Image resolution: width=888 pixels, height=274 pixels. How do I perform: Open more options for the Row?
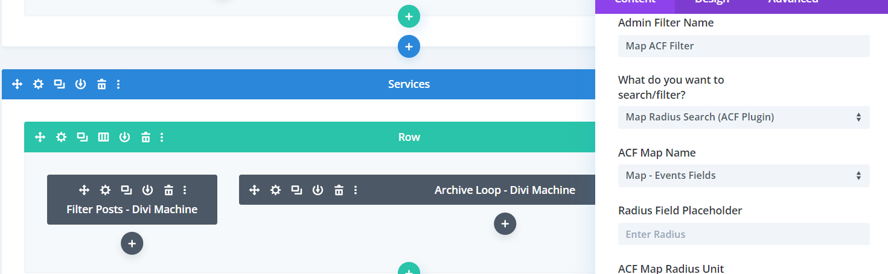(x=162, y=137)
